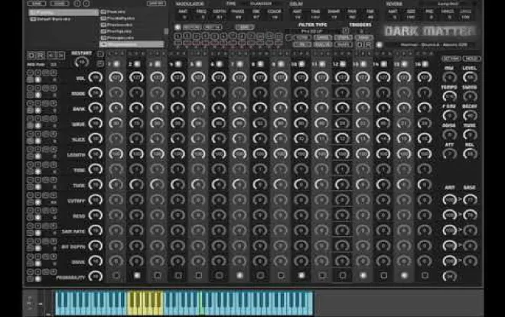Open the Filter Type dropdown
The image size is (505, 317).
click(311, 31)
